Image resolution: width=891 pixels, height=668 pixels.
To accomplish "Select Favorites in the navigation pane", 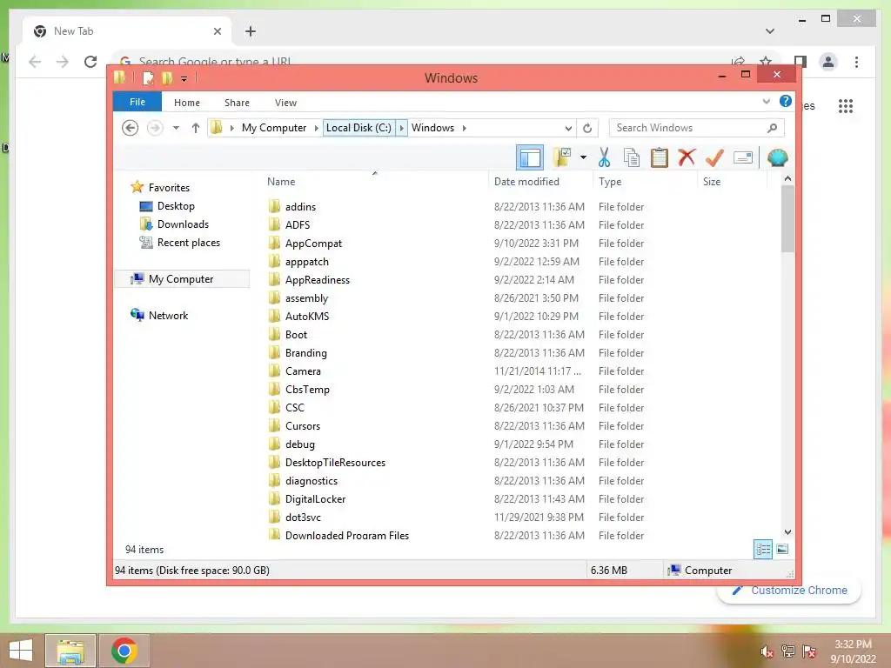I will point(169,188).
